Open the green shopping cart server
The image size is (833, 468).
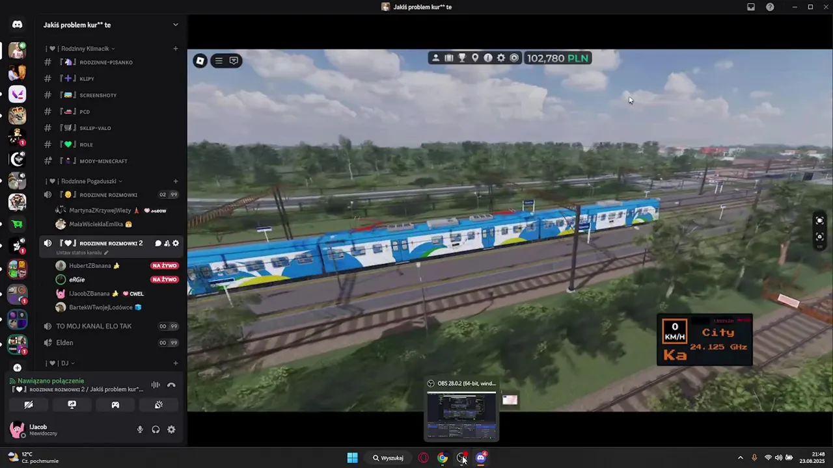click(x=17, y=224)
